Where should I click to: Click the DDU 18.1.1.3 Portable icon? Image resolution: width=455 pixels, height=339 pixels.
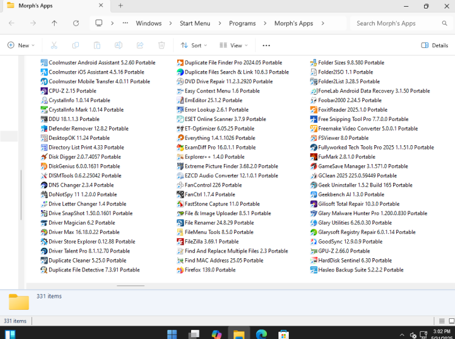(x=44, y=119)
